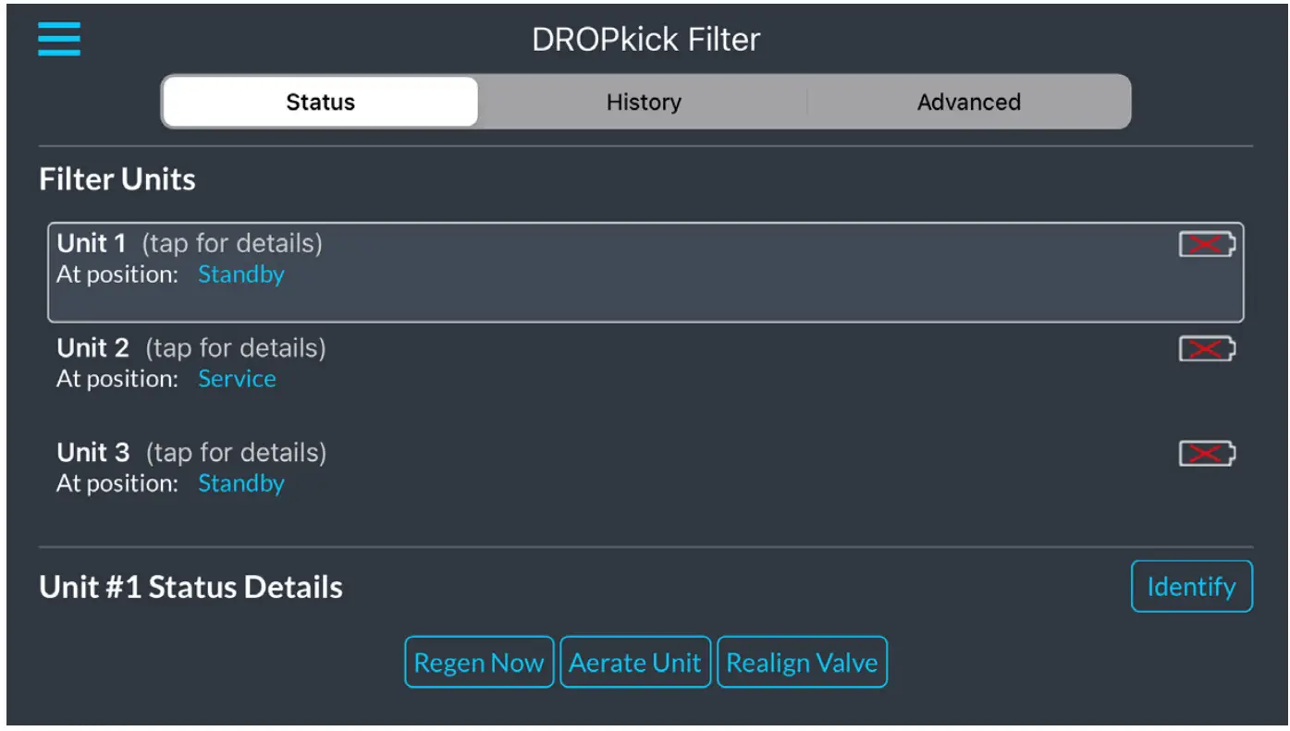Select Unit 2's Service position link
Viewport: 1290px width, 731px height.
click(238, 379)
